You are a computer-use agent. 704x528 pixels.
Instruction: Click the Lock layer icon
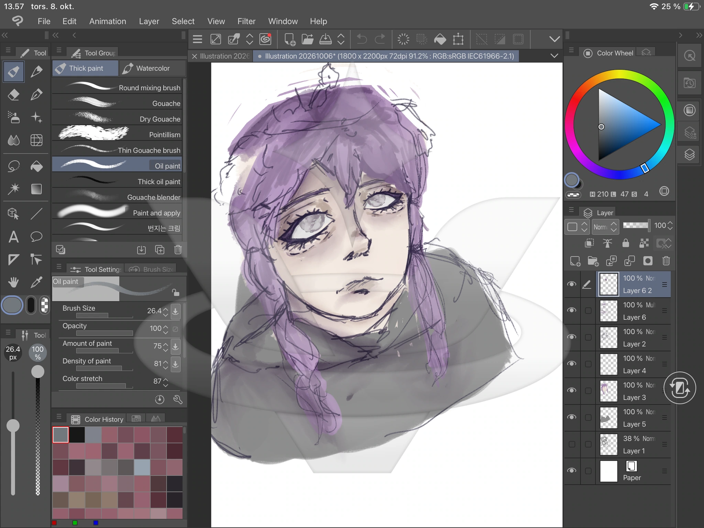[x=626, y=243]
